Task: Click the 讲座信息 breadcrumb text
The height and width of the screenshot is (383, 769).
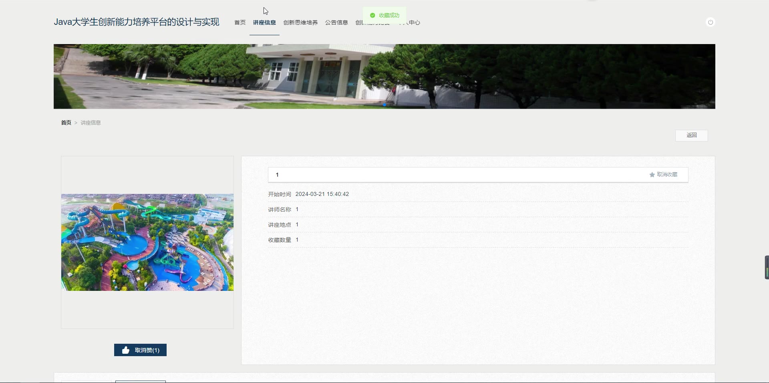Action: coord(91,123)
